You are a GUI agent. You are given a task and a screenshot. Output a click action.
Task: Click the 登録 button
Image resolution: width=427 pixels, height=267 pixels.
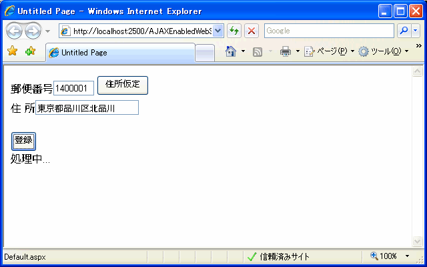point(24,141)
